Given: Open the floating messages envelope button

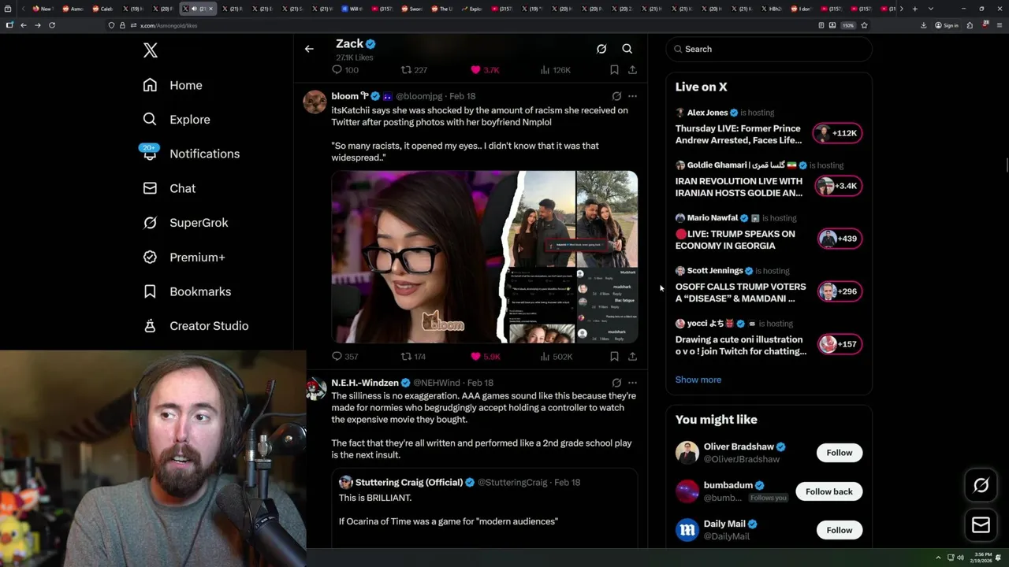Looking at the screenshot, I should tap(981, 525).
